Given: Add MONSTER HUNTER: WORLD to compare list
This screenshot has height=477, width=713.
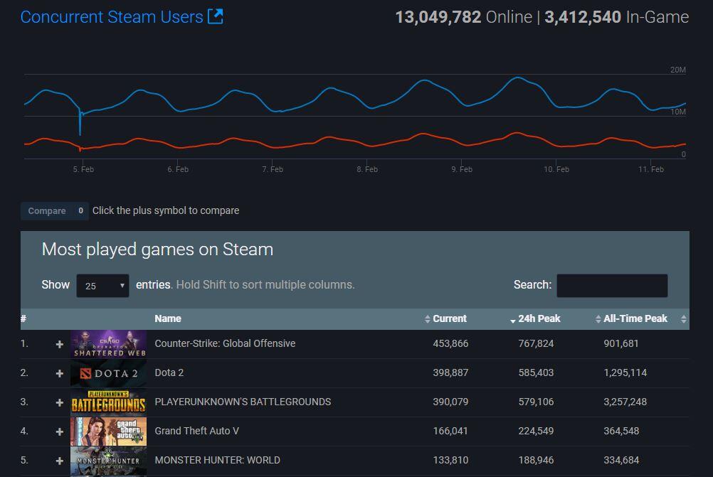Looking at the screenshot, I should click(60, 461).
